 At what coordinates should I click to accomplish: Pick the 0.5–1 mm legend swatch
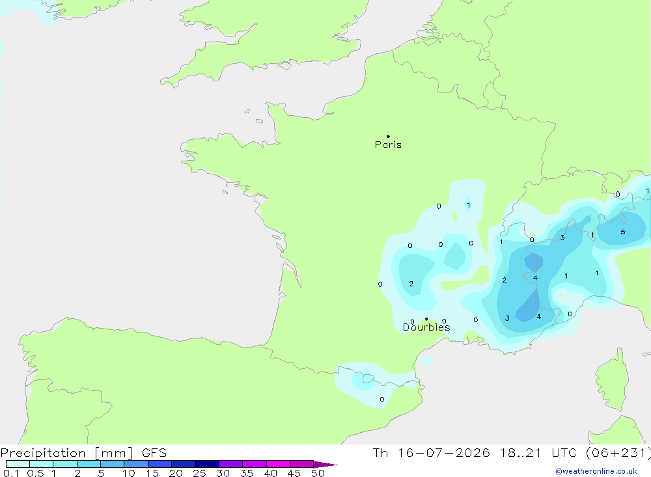coord(42,464)
